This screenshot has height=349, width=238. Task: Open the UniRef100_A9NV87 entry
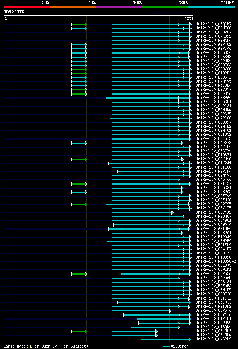click(213, 32)
